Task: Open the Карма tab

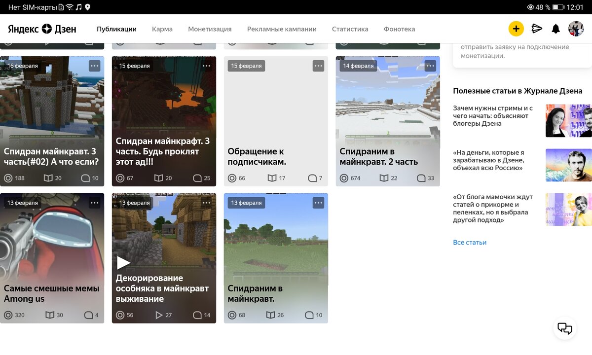Action: [x=162, y=29]
